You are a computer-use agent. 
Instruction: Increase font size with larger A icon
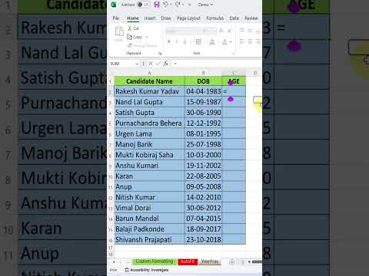point(221,31)
